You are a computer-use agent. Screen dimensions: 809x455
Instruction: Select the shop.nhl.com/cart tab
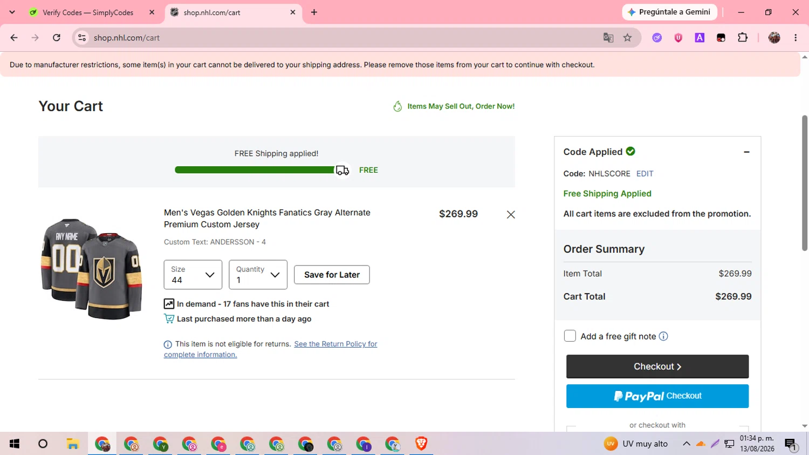pyautogui.click(x=234, y=12)
